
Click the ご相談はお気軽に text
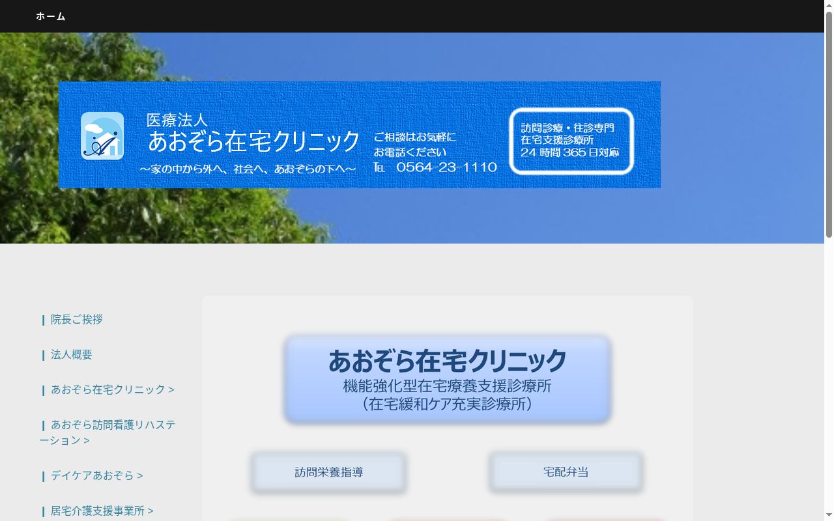coord(415,137)
